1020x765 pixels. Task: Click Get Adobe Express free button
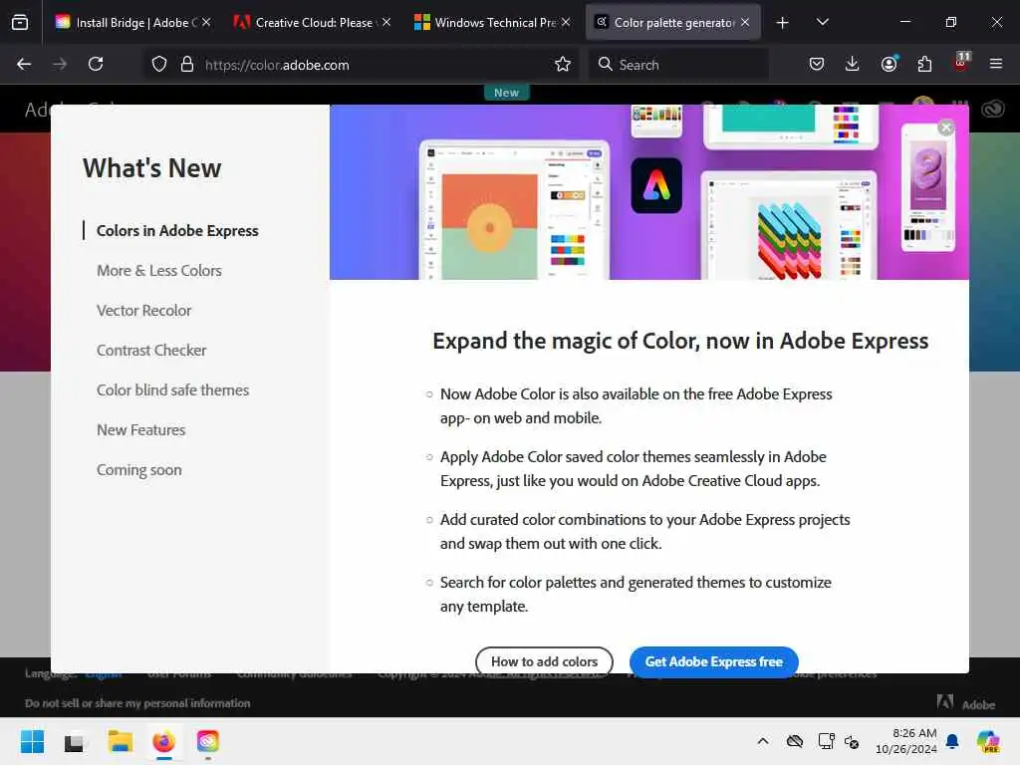(713, 661)
